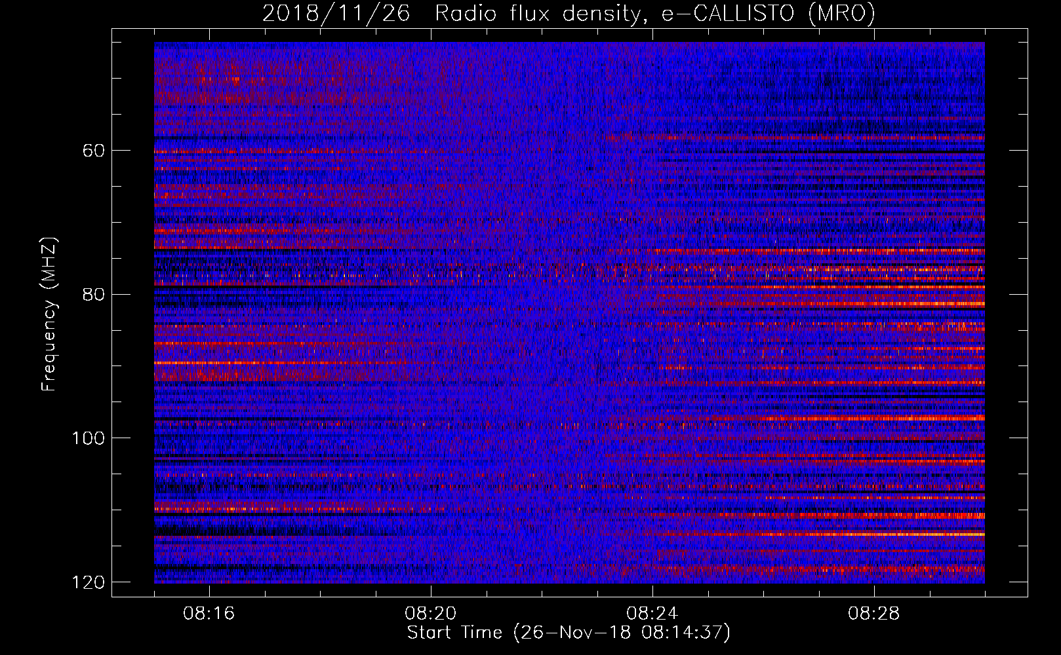Click the frequency tick label '120'
This screenshot has height=655, width=1061.
(88, 582)
